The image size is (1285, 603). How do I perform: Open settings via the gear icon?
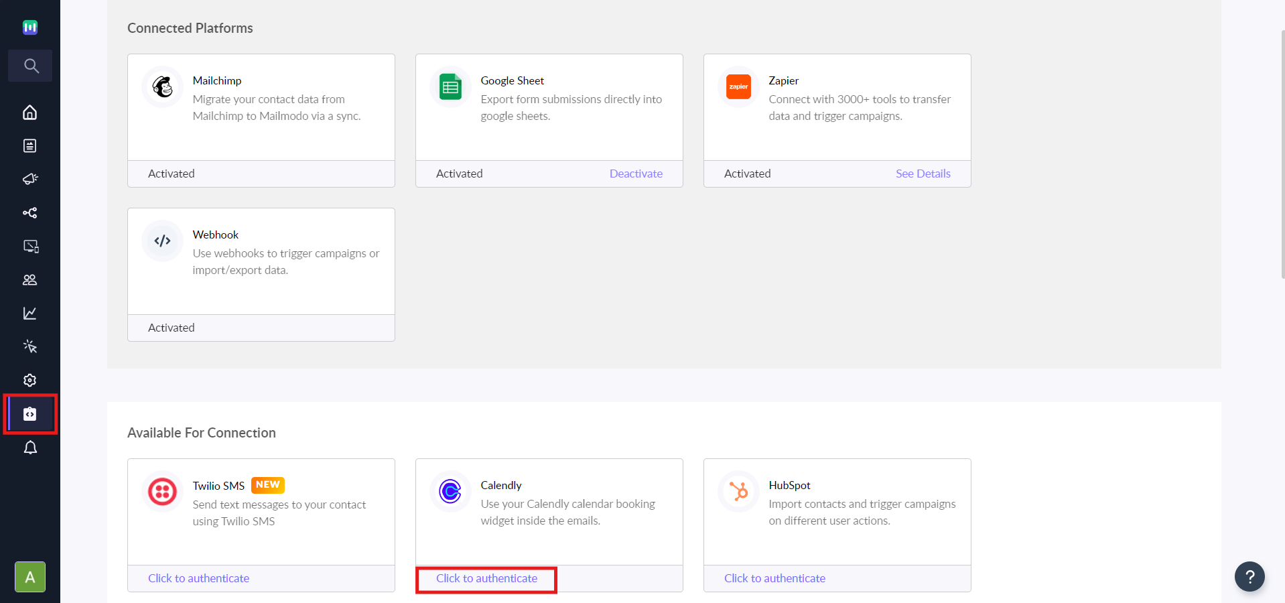click(x=30, y=380)
